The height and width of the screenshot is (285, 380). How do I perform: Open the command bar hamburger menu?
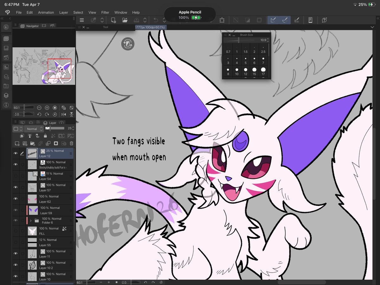pyautogui.click(x=82, y=20)
